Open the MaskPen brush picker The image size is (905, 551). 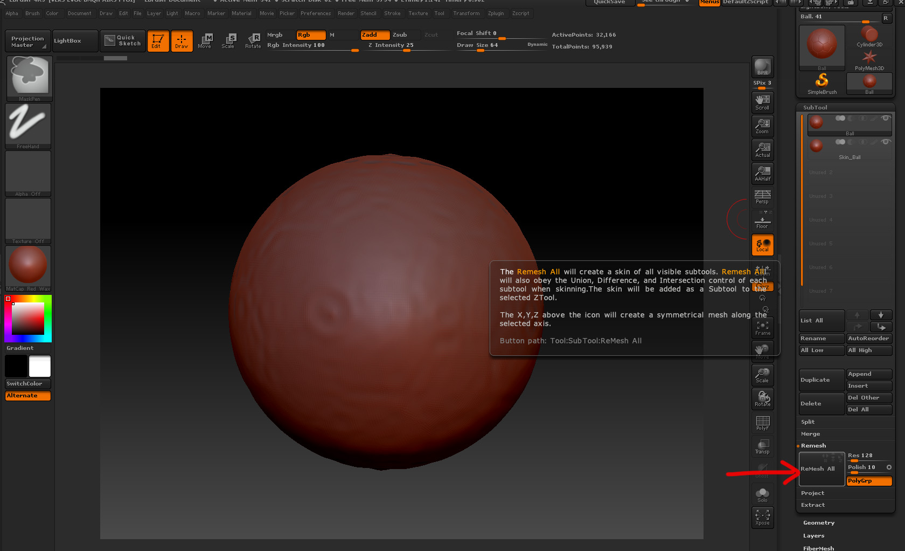pos(29,78)
